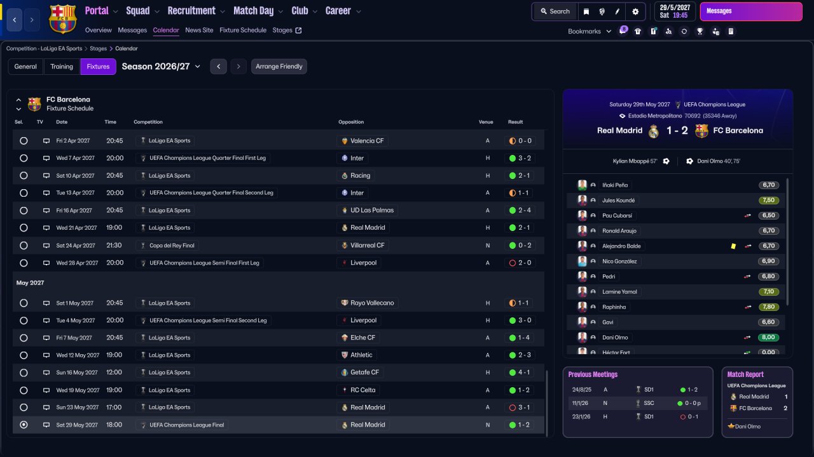Open the Overview tab
The width and height of the screenshot is (814, 457).
click(x=98, y=30)
